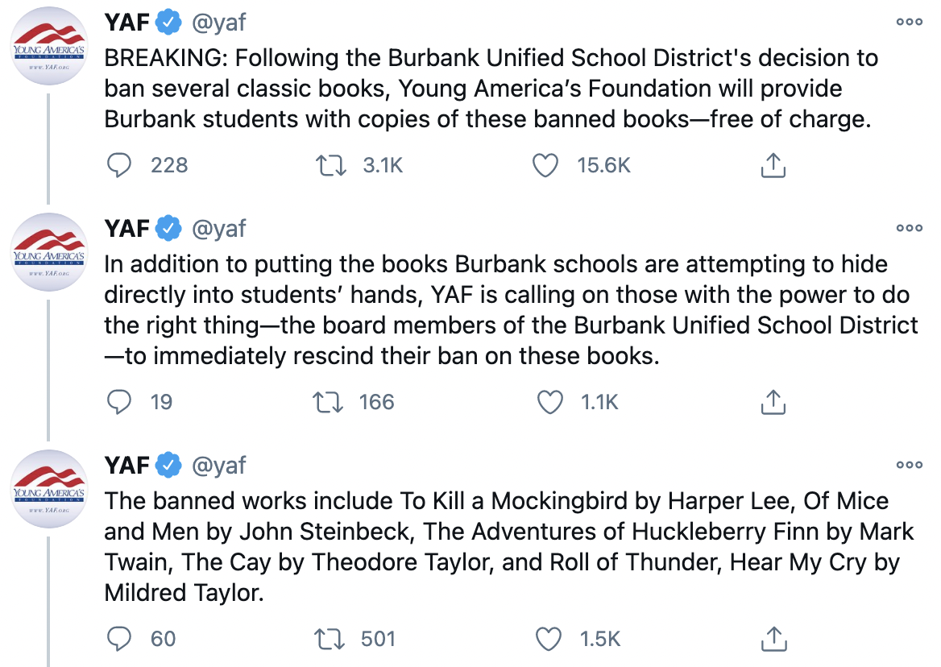
Task: Like the tweet with 1.1K likes
Action: coord(549,402)
